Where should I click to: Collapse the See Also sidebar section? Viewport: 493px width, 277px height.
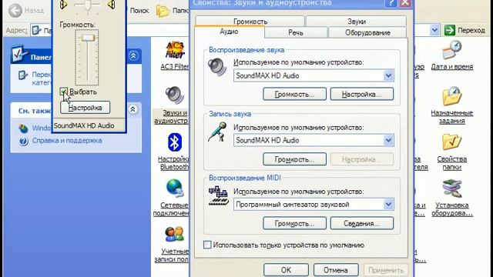tap(133, 109)
